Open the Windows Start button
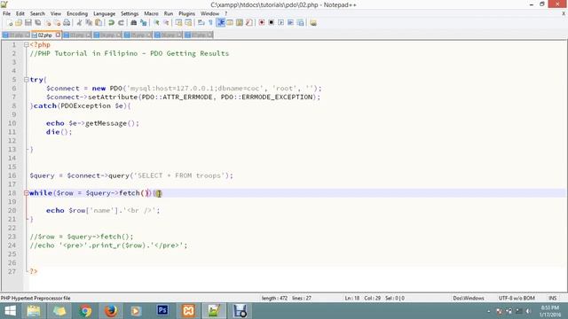 [10, 311]
